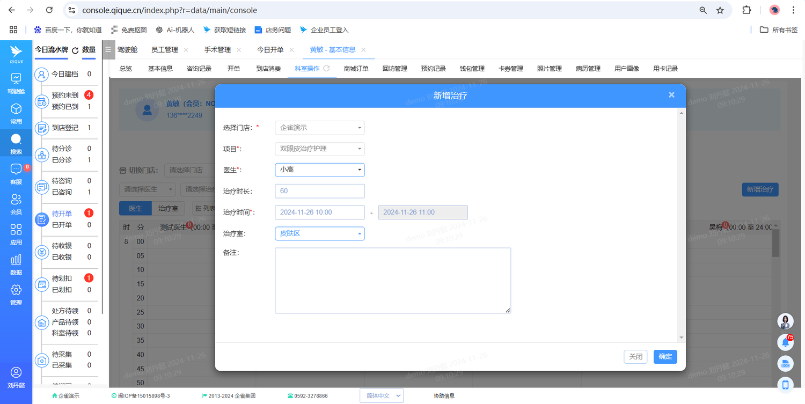Close the 新增治疗 dialog with X
This screenshot has height=404, width=805.
tap(671, 95)
